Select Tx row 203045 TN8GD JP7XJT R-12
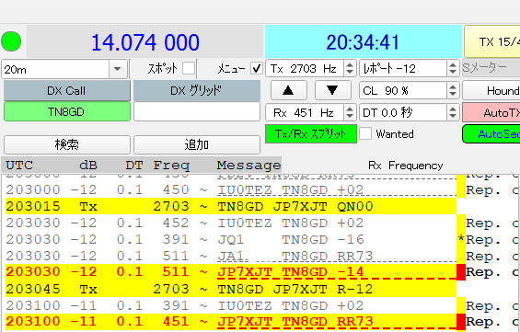This screenshot has width=520, height=332. [x=231, y=289]
